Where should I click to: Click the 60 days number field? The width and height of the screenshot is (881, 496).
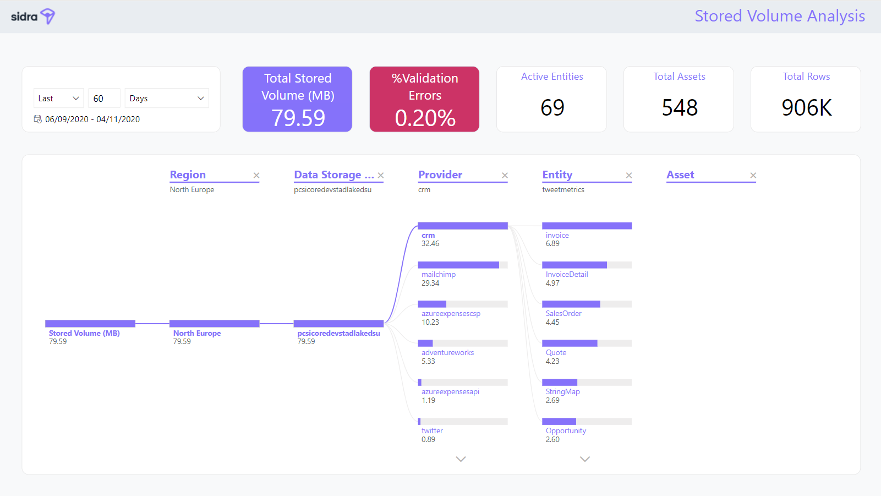tap(103, 99)
